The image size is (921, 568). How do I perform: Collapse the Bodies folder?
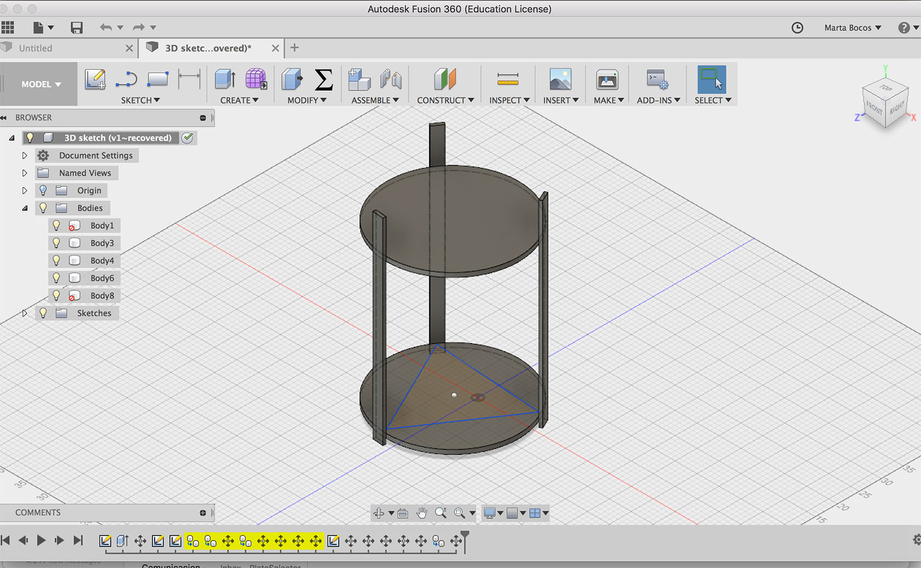pyautogui.click(x=24, y=208)
